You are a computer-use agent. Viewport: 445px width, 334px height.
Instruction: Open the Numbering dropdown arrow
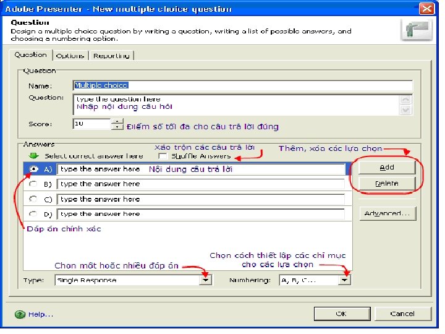pyautogui.click(x=345, y=280)
